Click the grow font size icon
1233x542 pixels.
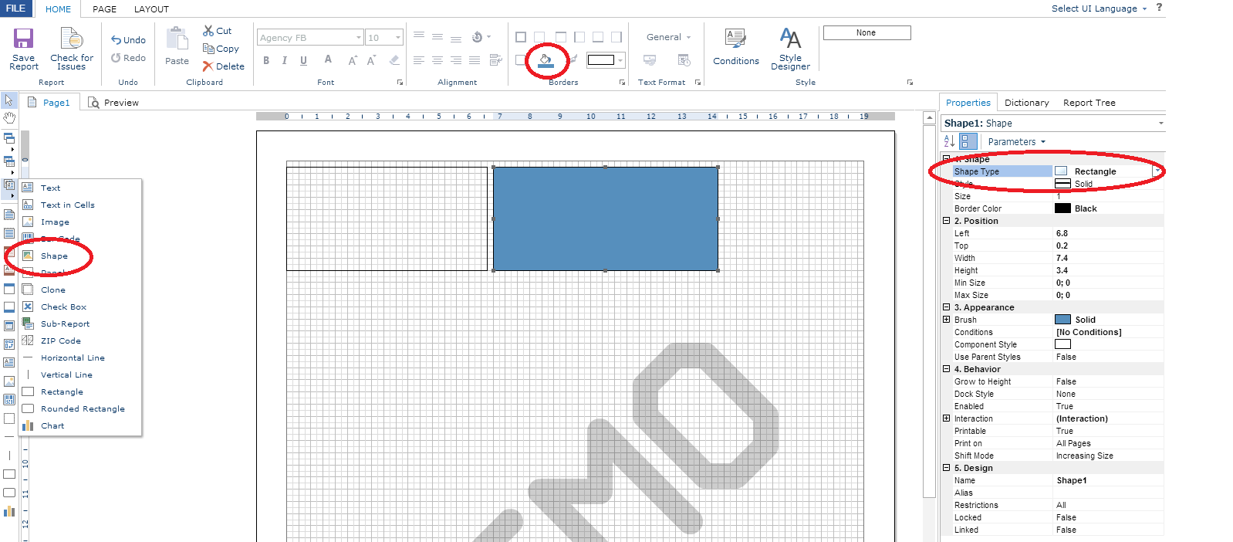coord(353,59)
